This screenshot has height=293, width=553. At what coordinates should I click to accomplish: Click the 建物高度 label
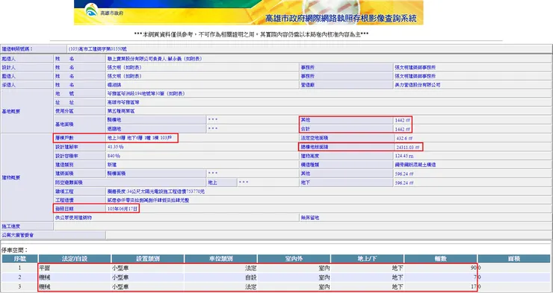[x=309, y=156]
